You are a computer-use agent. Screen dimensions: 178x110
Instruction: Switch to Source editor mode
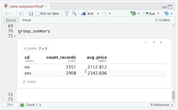(x=11, y=20)
